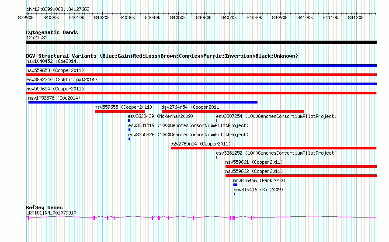Click the 84080k ruler tick label

[x=254, y=17]
